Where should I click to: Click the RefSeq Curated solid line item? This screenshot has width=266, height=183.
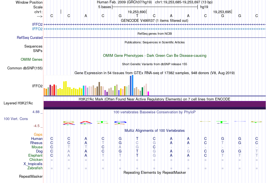coord(155,38)
